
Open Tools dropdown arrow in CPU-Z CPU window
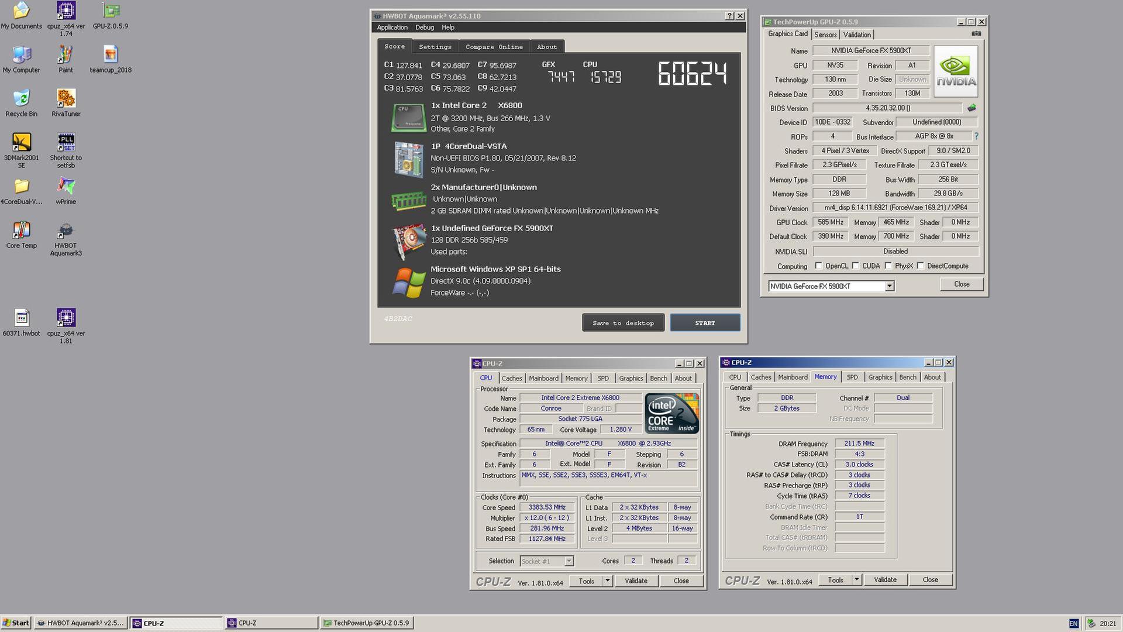607,581
